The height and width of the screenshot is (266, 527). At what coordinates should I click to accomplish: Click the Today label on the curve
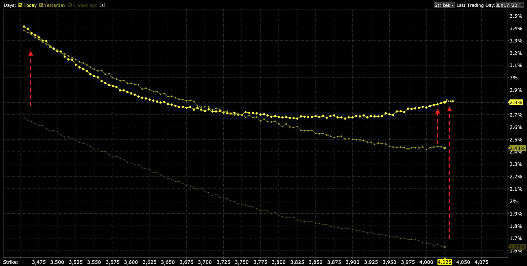[x=450, y=101]
